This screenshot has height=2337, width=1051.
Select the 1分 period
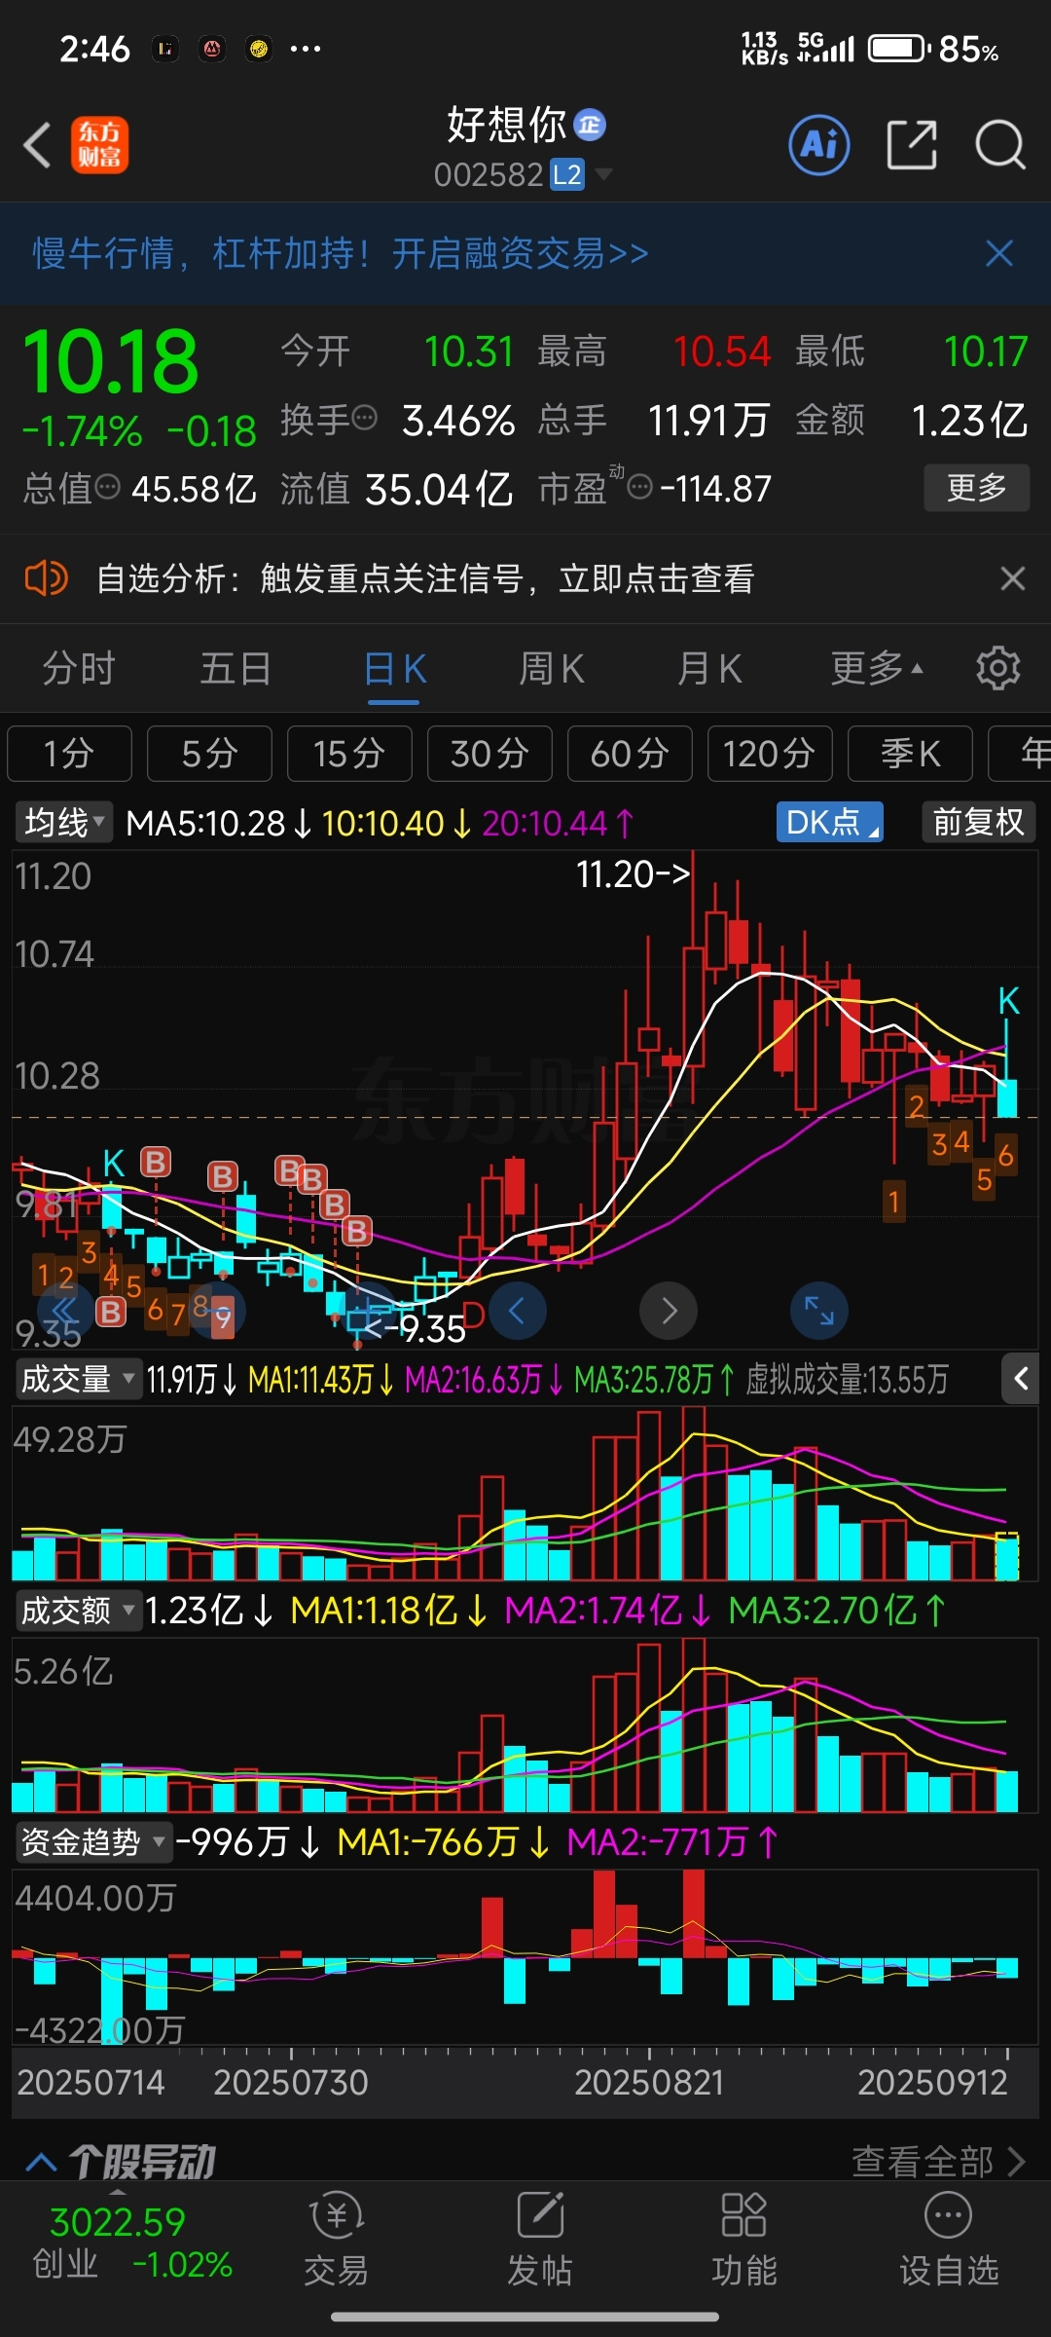click(x=69, y=754)
